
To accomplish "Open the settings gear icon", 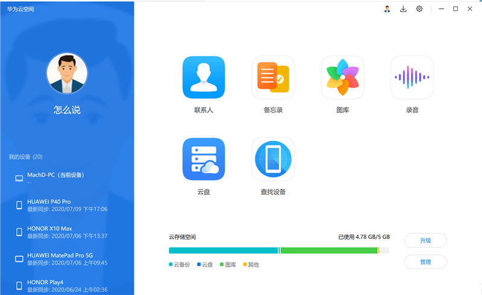I will [x=419, y=9].
